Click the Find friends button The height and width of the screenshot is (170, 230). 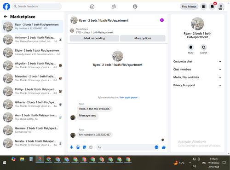point(189,6)
